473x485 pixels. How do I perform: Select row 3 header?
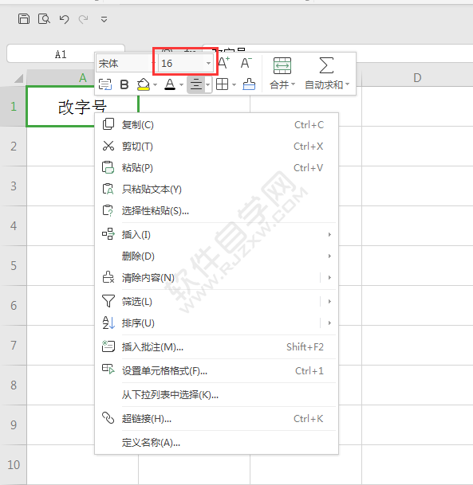(x=13, y=186)
